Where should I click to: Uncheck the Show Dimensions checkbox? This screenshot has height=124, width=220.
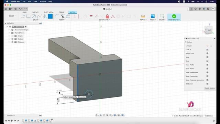[x=207, y=72]
